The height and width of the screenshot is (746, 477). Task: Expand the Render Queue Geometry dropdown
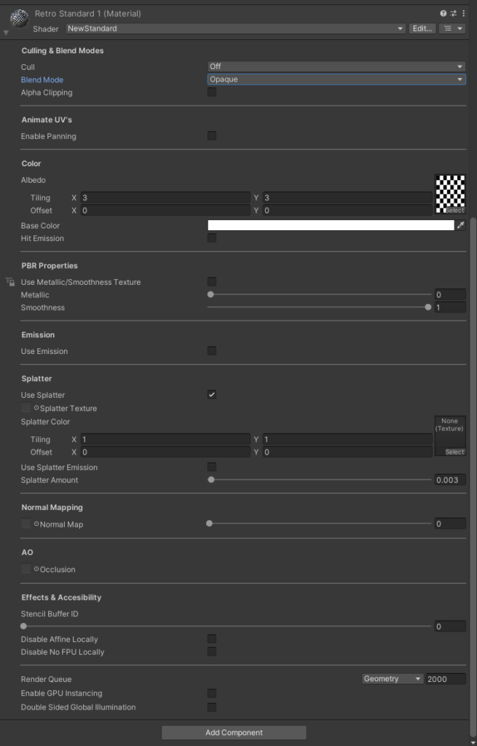click(393, 679)
